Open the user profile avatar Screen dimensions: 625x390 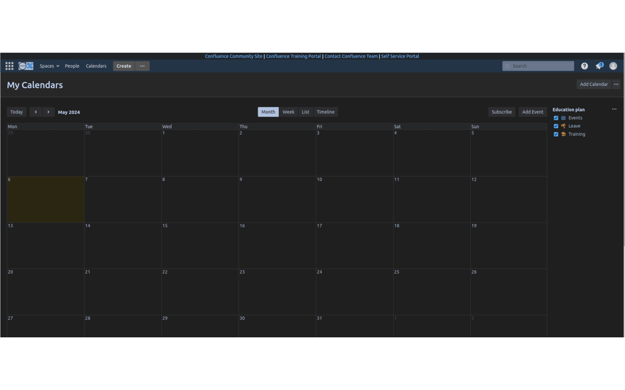tap(613, 66)
